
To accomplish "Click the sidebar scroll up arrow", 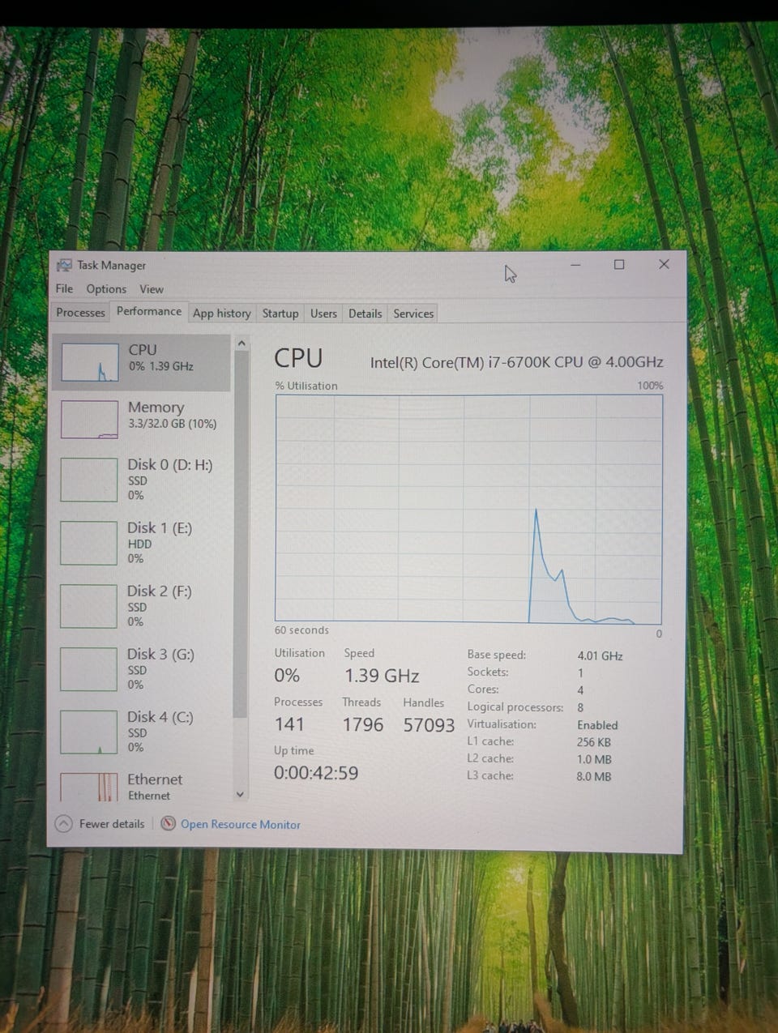I will click(x=241, y=344).
